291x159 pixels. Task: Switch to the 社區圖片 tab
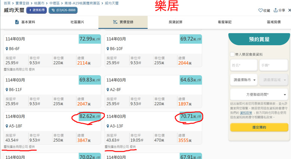click(77, 22)
